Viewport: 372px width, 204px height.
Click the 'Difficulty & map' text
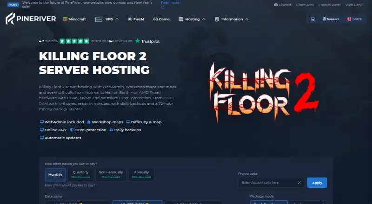tap(146, 122)
